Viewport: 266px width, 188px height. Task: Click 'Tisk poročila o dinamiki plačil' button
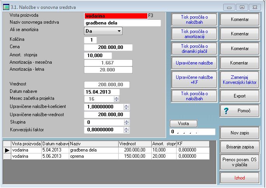click(x=194, y=49)
